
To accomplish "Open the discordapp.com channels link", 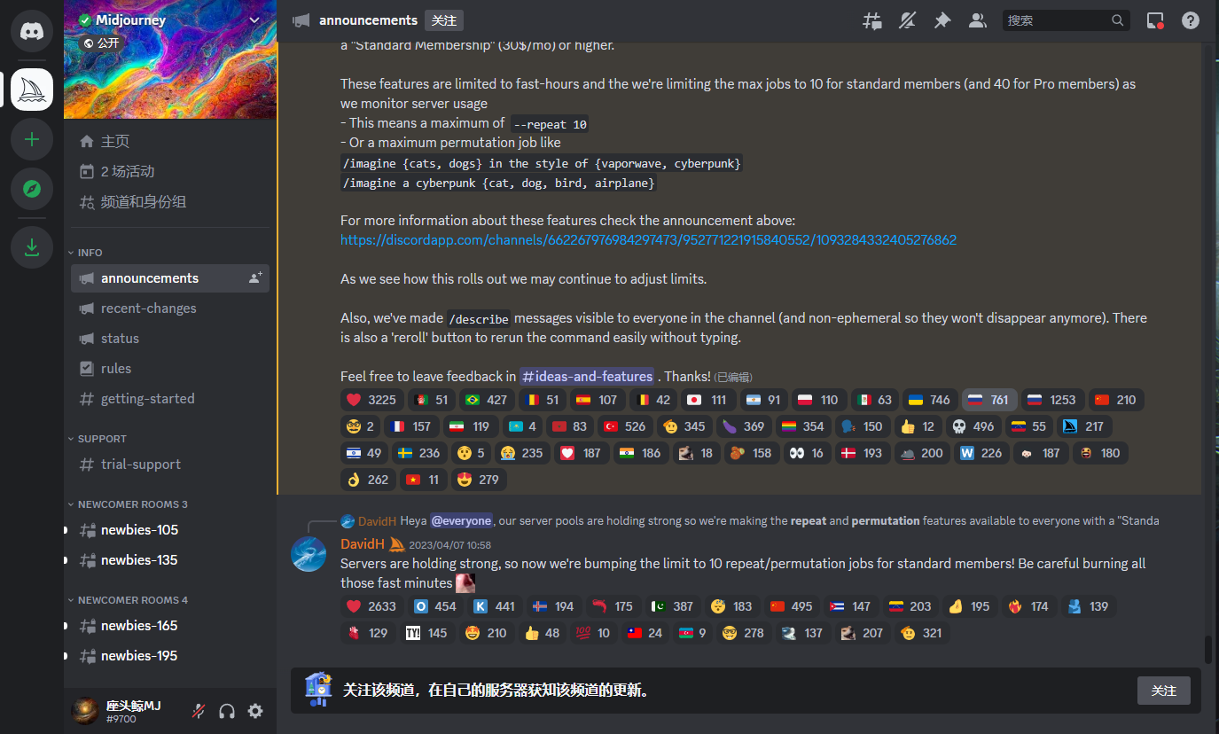I will coord(648,240).
